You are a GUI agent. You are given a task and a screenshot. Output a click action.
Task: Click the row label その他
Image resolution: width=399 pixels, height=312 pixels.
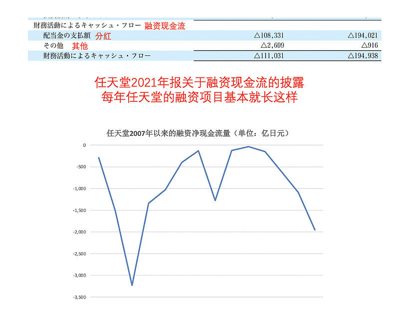(53, 45)
